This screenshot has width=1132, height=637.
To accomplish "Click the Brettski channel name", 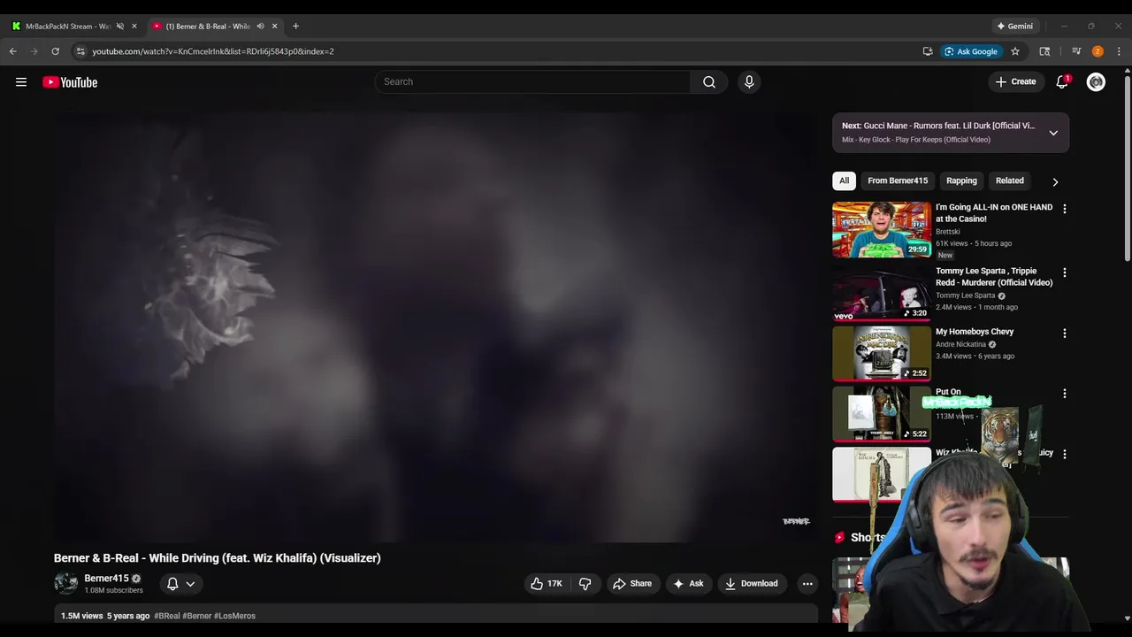I will coord(948,232).
